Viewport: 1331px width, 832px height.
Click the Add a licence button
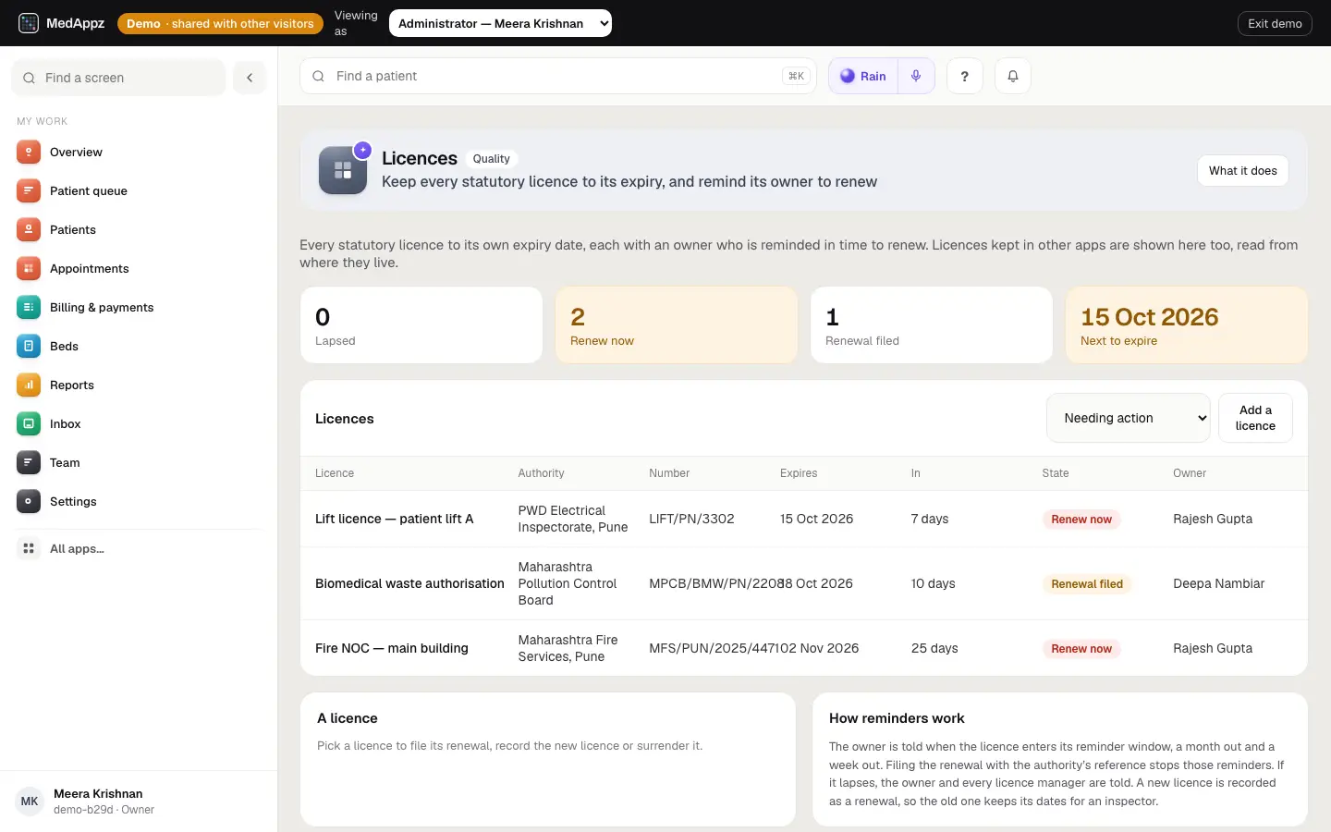(x=1255, y=418)
